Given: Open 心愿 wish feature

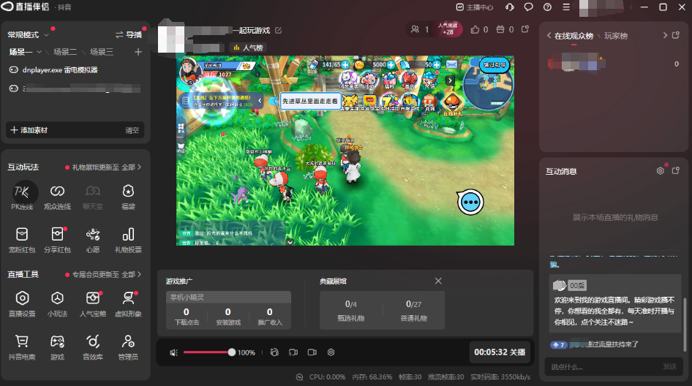Looking at the screenshot, I should click(93, 240).
